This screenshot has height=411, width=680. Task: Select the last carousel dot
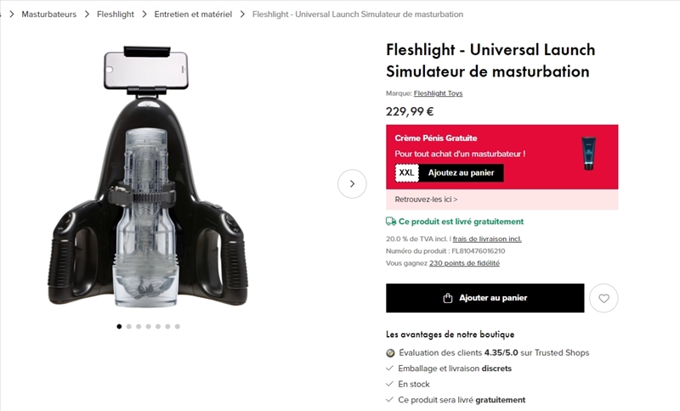pos(178,327)
